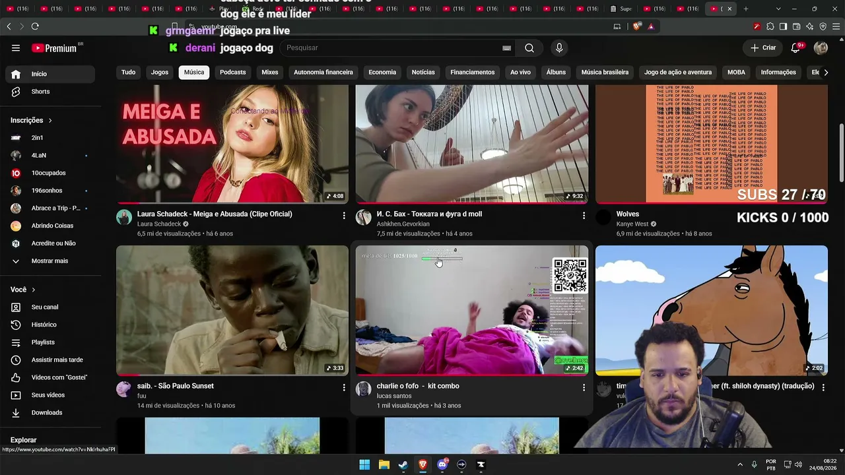Image resolution: width=845 pixels, height=475 pixels.
Task: Open the YouTube guide hamburger menu
Action: (x=16, y=47)
